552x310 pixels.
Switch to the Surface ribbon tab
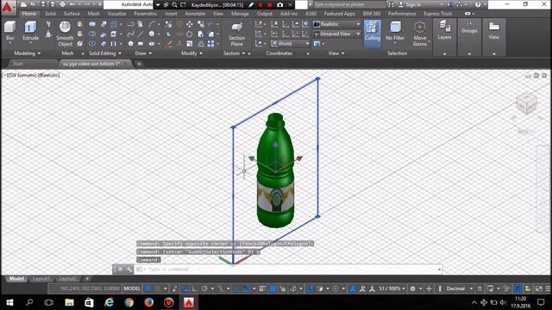[72, 14]
